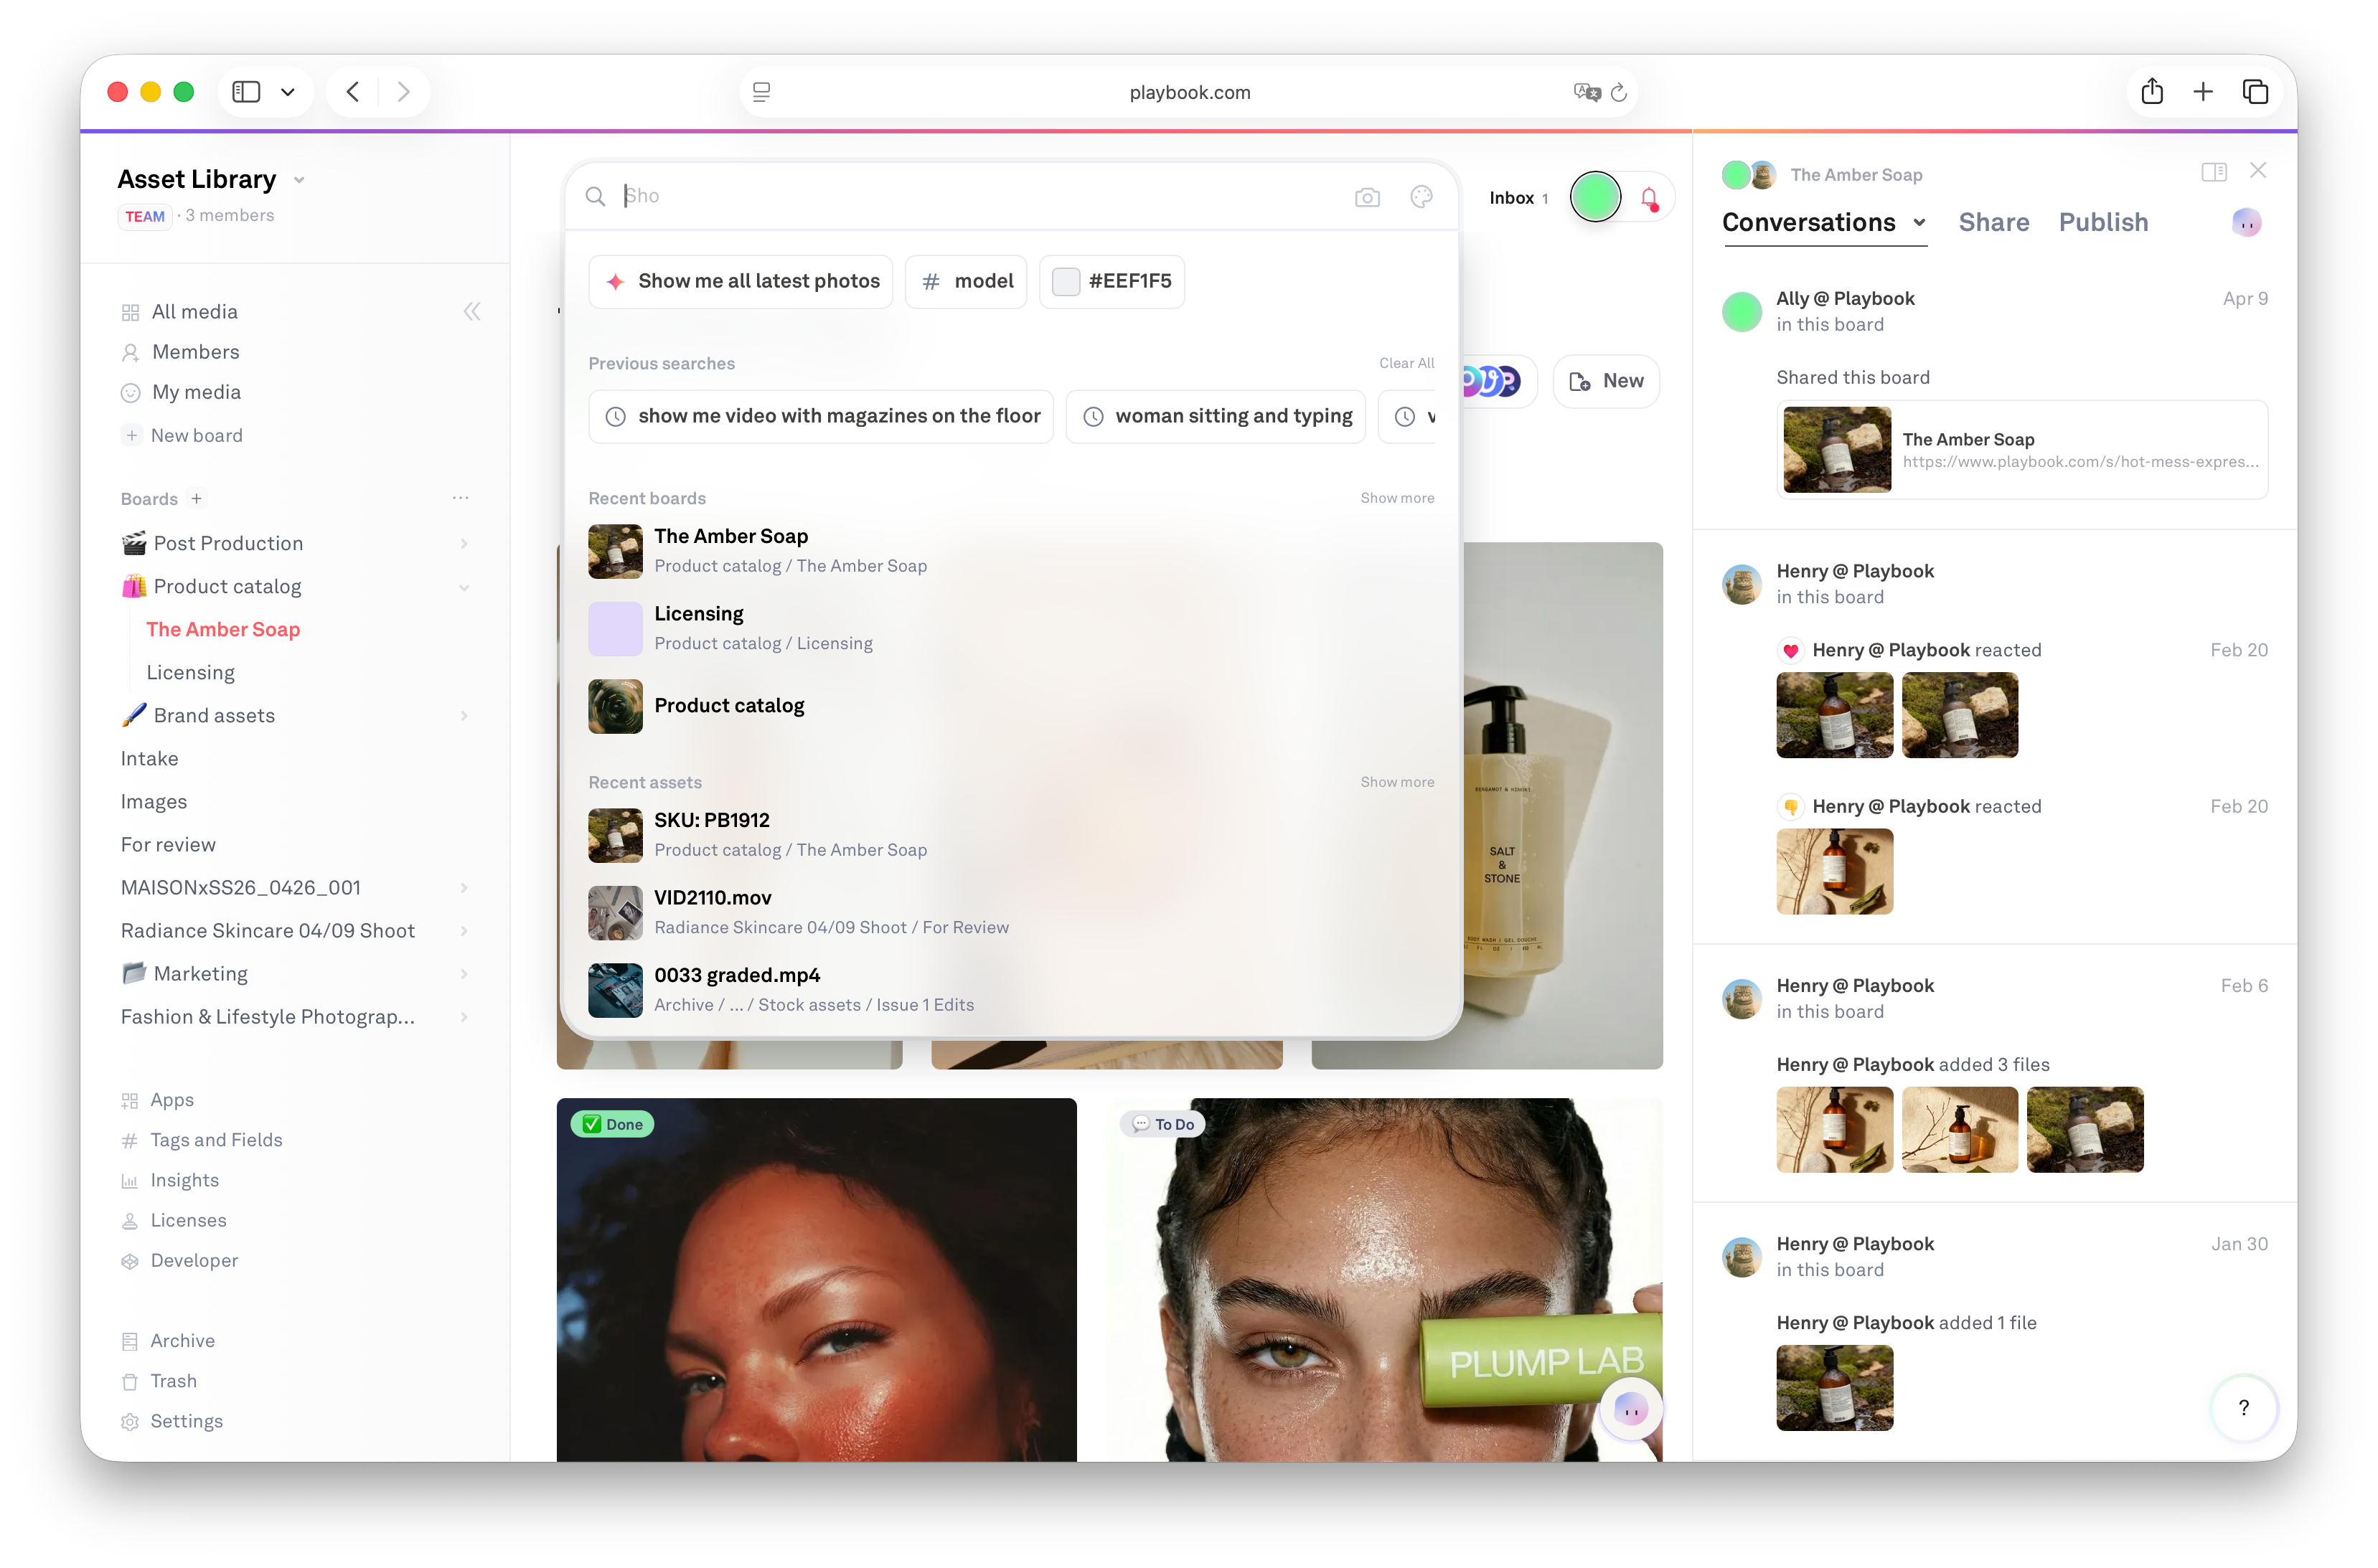
Task: Click the search magnifier icon
Action: (x=596, y=196)
